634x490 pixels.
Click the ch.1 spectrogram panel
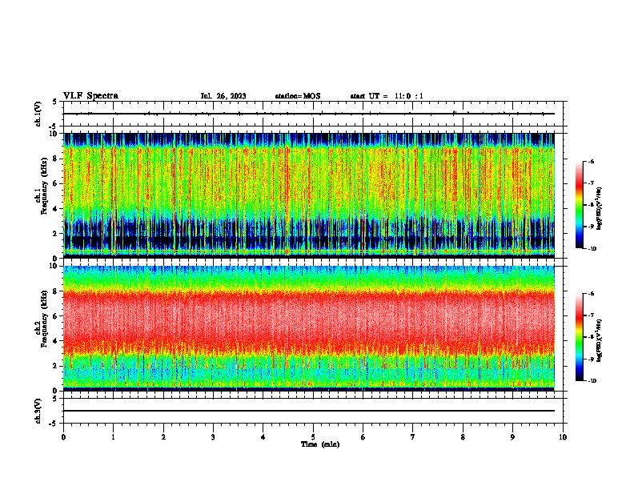point(309,195)
